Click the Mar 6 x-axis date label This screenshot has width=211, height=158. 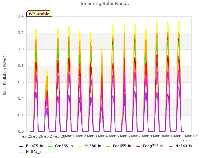pyautogui.click(x=125, y=136)
